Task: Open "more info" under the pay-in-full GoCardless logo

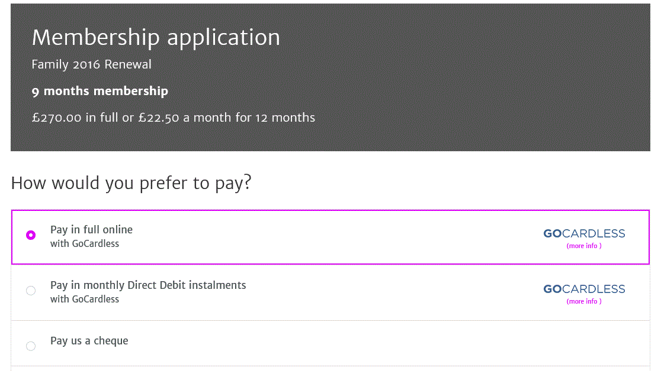Action: [x=584, y=246]
